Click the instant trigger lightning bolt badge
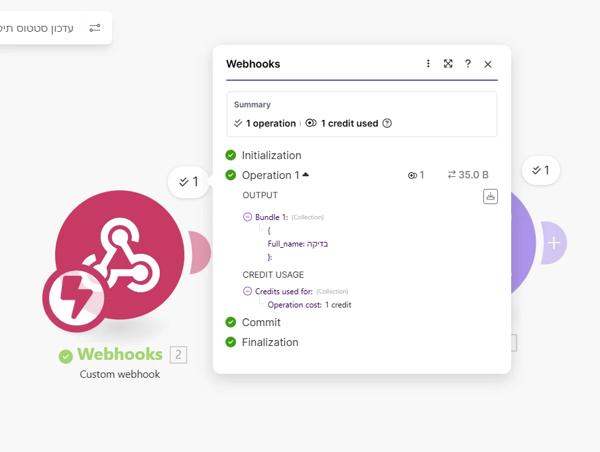 [x=76, y=298]
